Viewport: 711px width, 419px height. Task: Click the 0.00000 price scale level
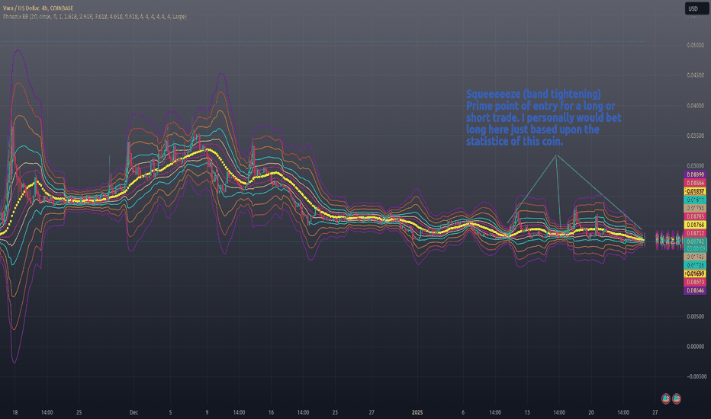click(695, 347)
